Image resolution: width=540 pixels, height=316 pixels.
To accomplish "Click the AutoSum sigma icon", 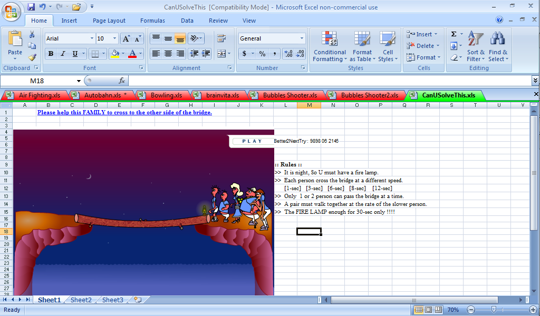I will click(x=454, y=34).
